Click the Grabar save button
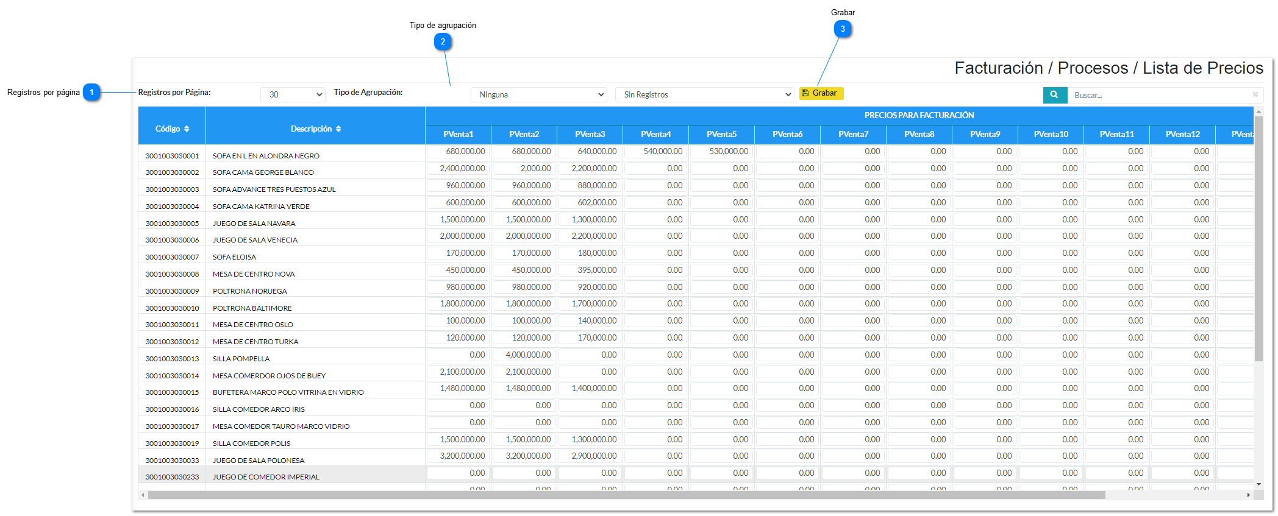Screen dimensions: 1278x516 click(821, 93)
